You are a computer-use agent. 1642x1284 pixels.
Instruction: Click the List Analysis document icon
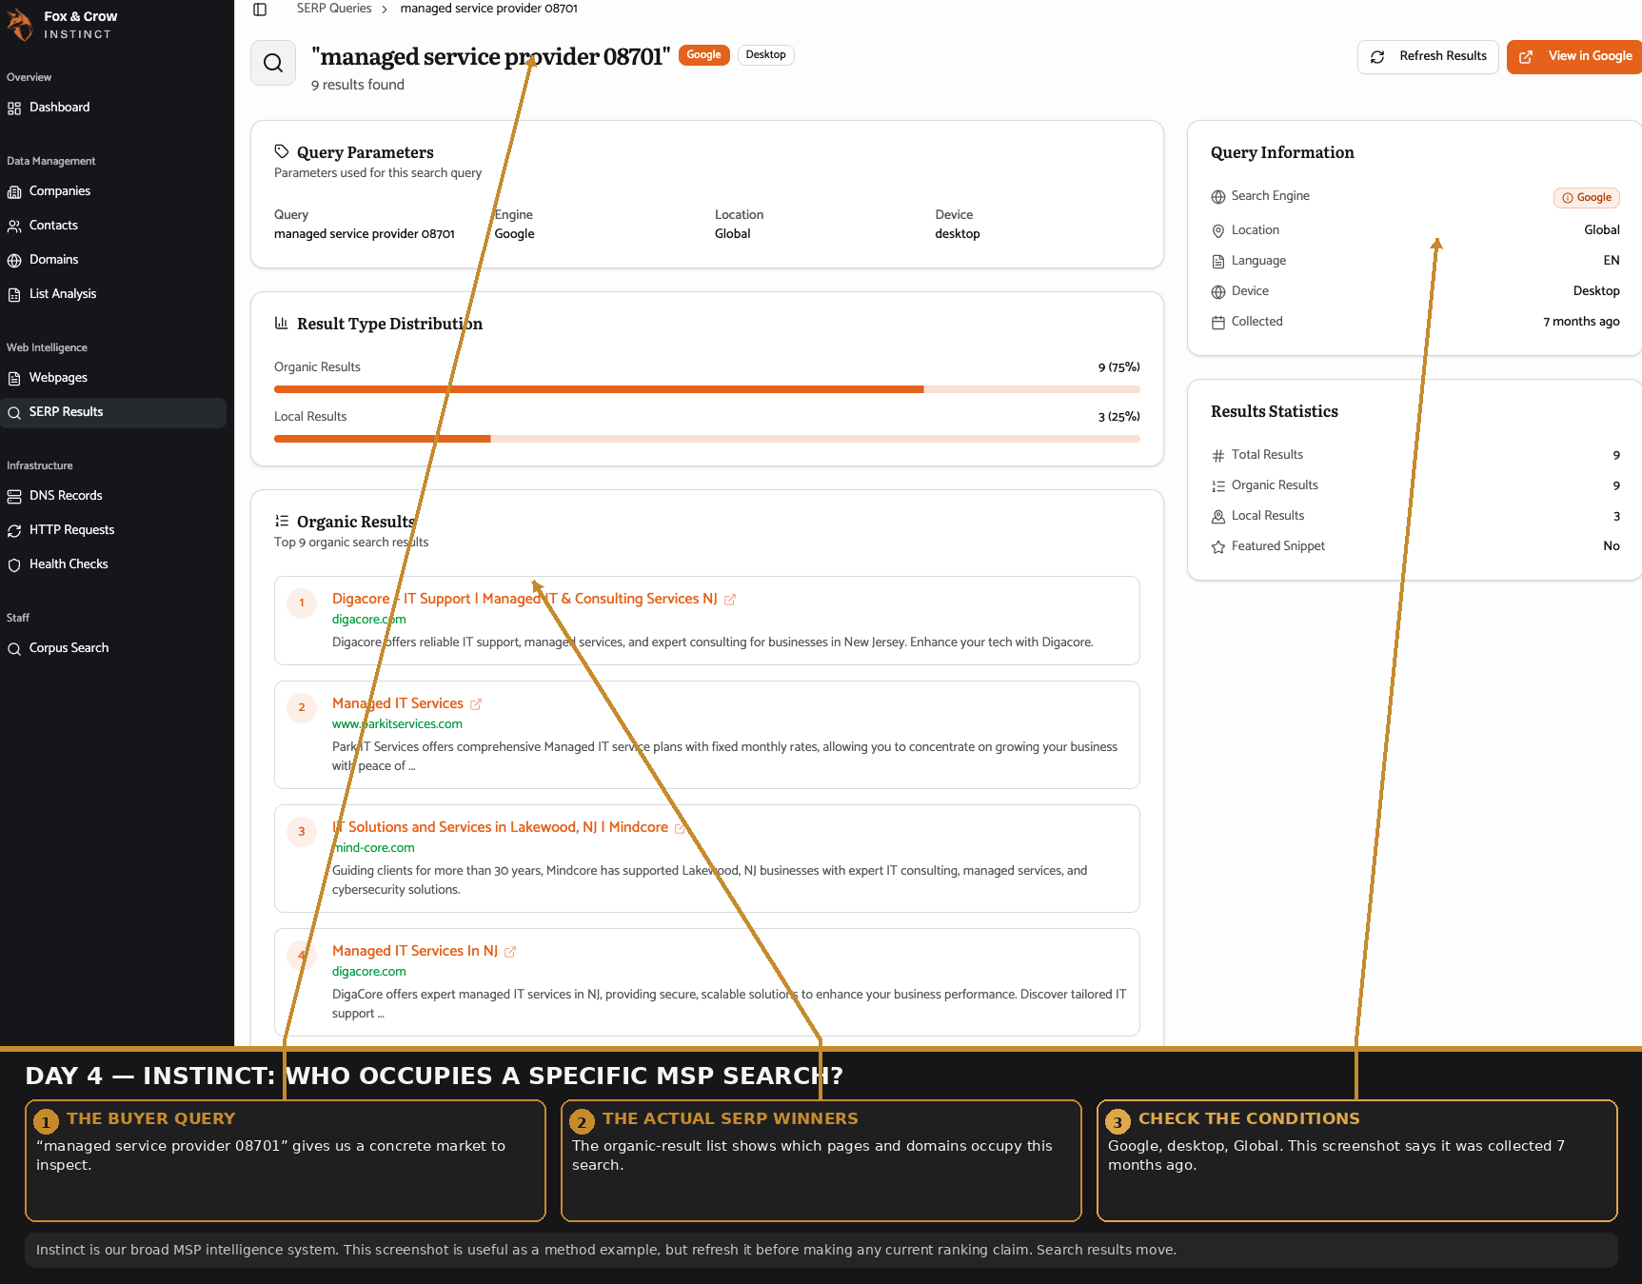pos(14,295)
